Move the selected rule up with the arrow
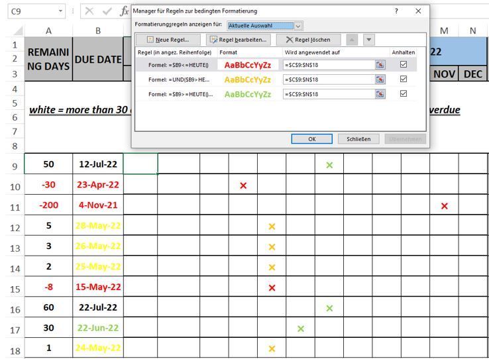 click(x=352, y=40)
